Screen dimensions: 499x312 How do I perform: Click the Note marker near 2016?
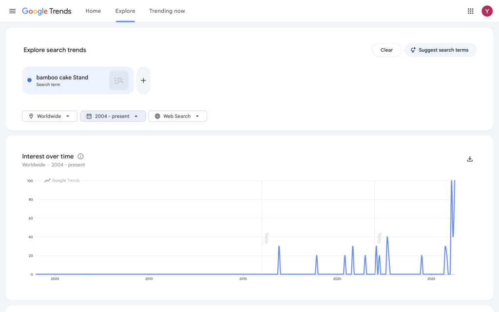(266, 238)
